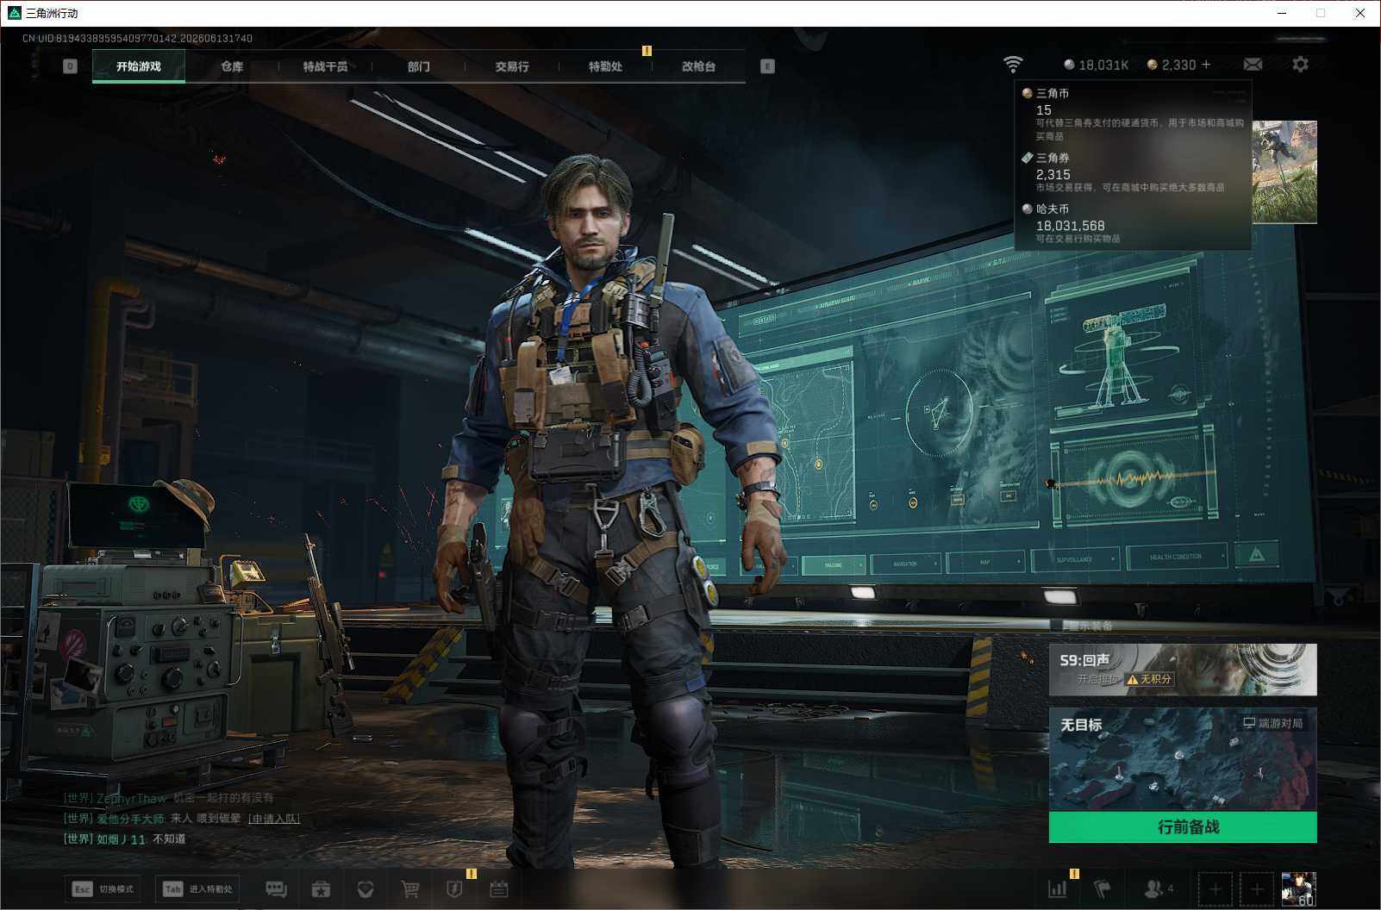Click the 申请入队 link in chat
The width and height of the screenshot is (1381, 910).
point(274,819)
